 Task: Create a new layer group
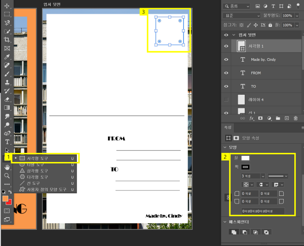278,118
